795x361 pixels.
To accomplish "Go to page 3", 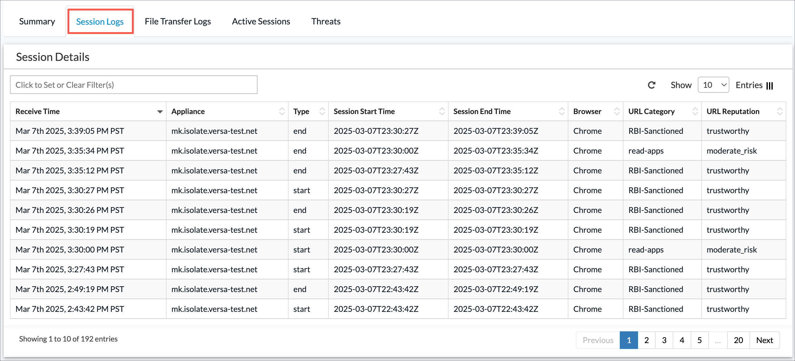I will (664, 340).
